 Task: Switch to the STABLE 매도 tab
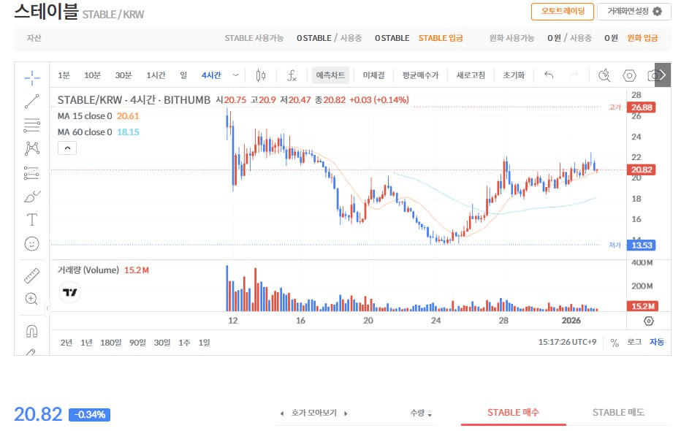617,412
